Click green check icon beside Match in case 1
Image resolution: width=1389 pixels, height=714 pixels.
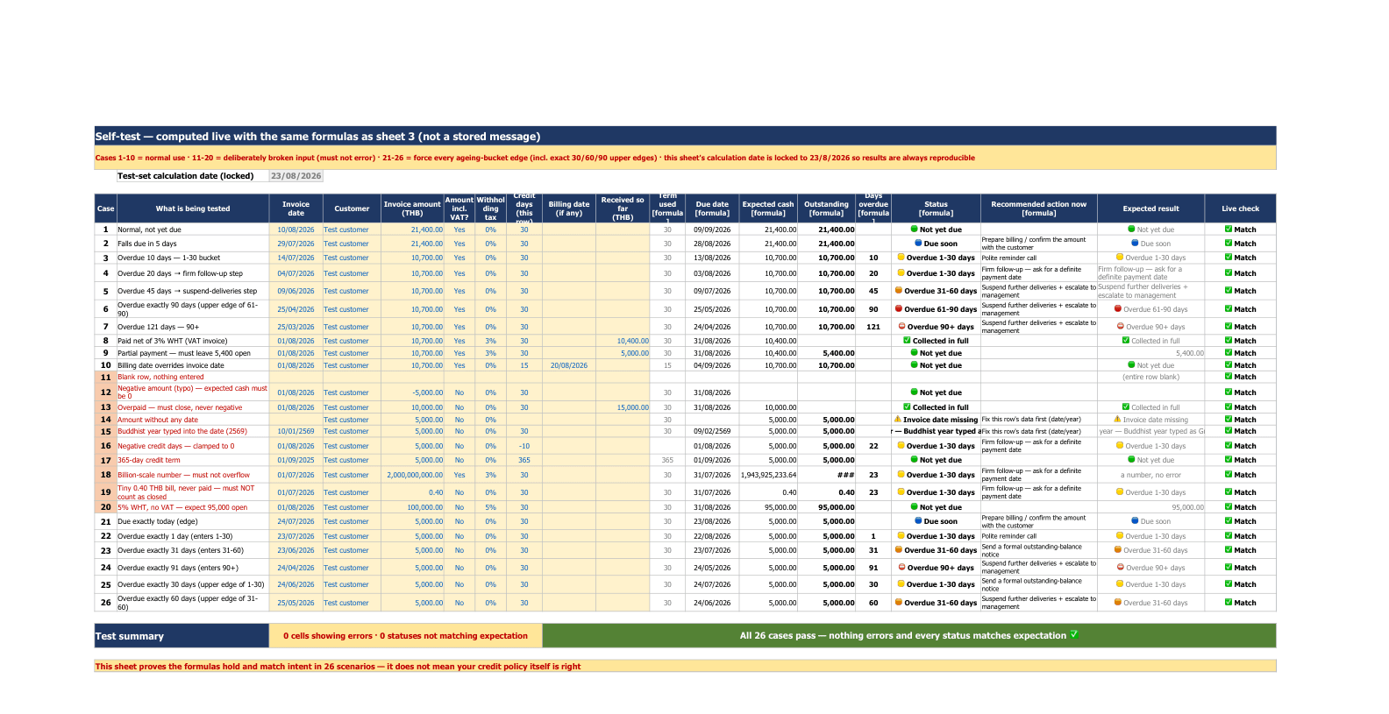click(x=1229, y=230)
